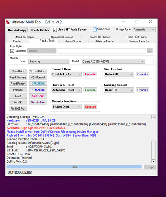Click the FTM2EDL button

click(38, 90)
